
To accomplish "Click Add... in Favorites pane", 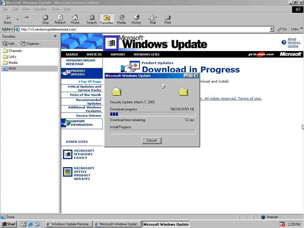I will point(9,44).
